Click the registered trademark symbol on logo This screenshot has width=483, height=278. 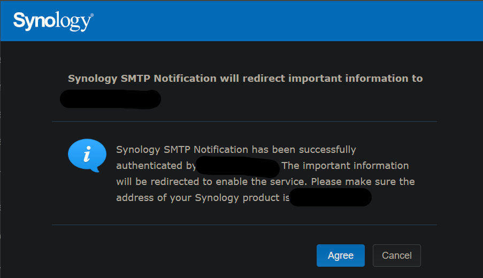91,15
